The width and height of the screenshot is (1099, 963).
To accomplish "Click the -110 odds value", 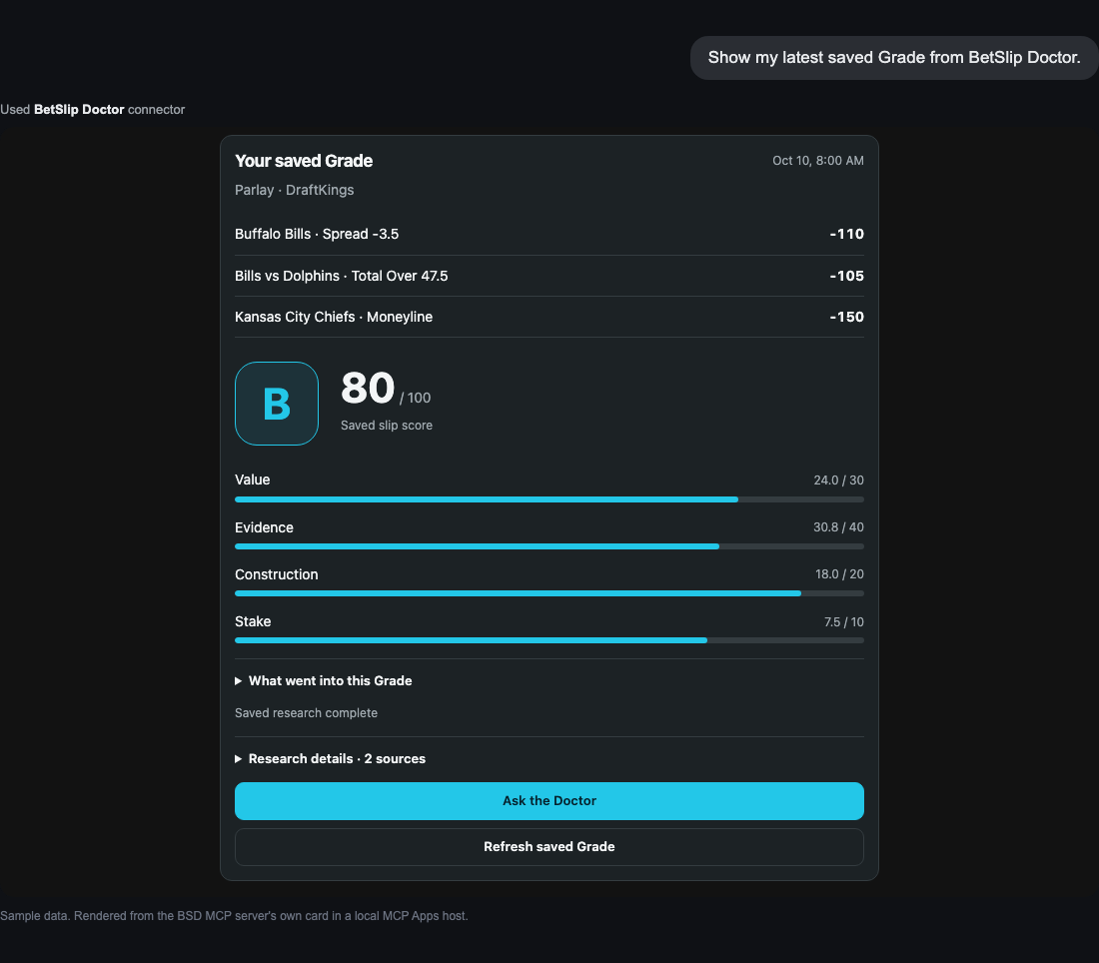I will coord(846,234).
